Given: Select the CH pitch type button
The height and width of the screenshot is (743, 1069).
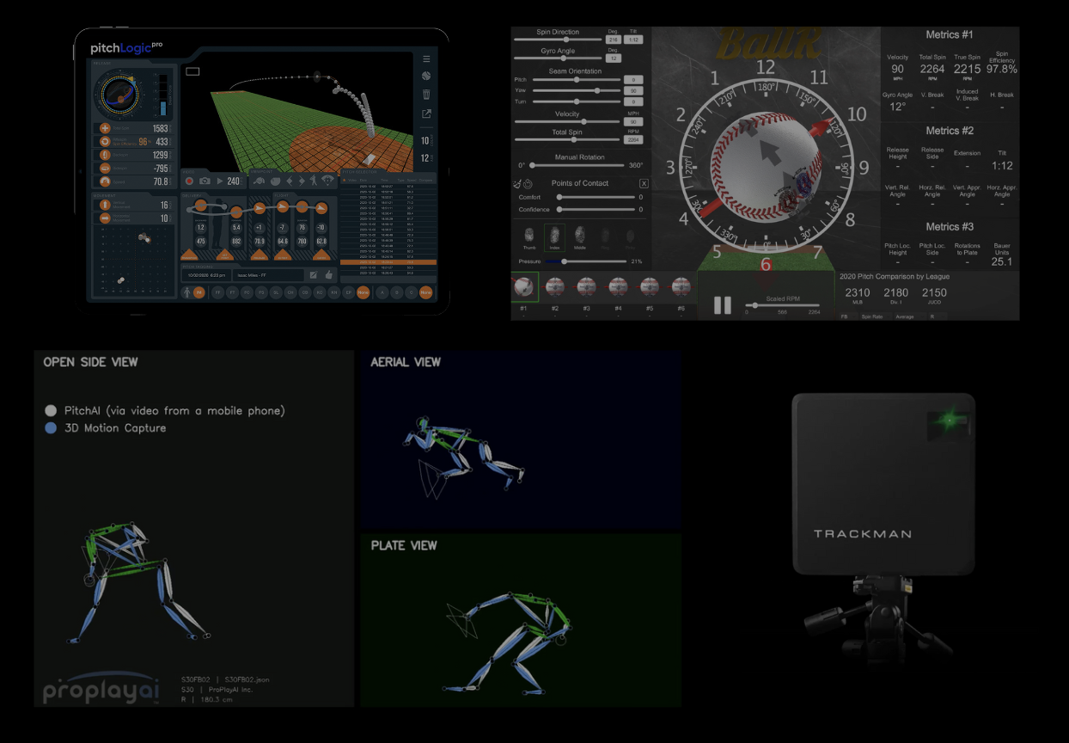Looking at the screenshot, I should pos(290,292).
